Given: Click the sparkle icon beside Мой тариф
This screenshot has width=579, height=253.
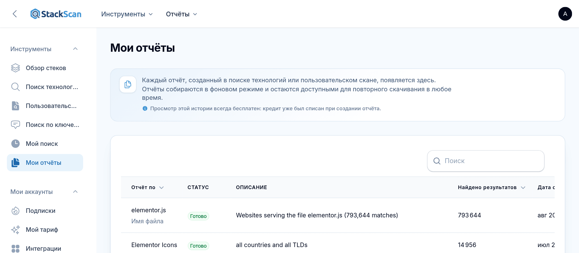Looking at the screenshot, I should click(16, 230).
